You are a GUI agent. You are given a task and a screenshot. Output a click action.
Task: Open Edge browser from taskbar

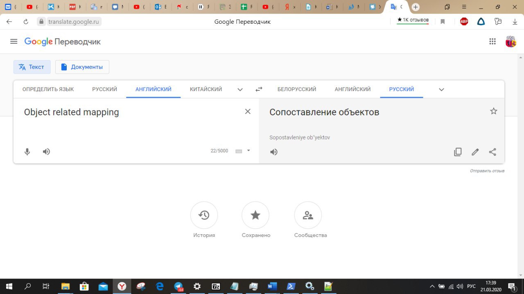point(160,286)
